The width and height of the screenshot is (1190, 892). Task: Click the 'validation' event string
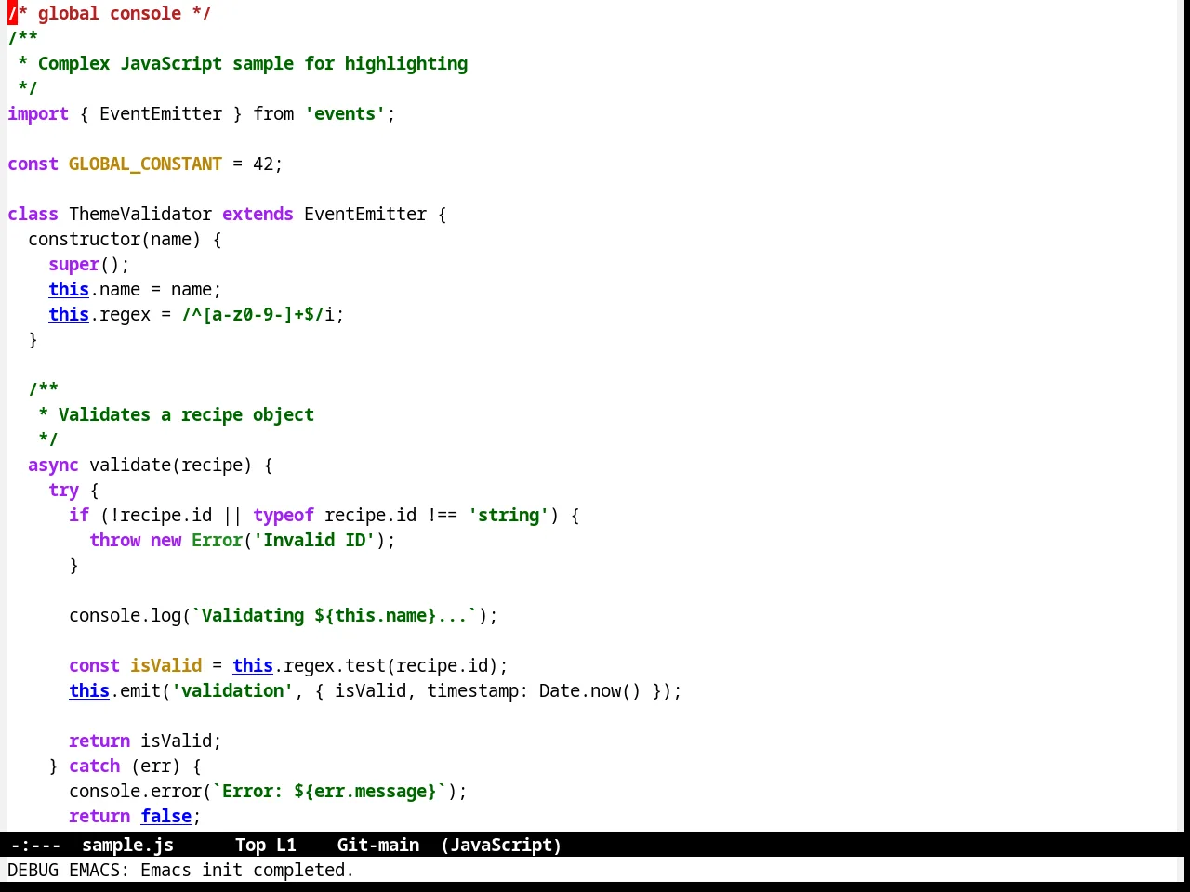click(x=232, y=690)
